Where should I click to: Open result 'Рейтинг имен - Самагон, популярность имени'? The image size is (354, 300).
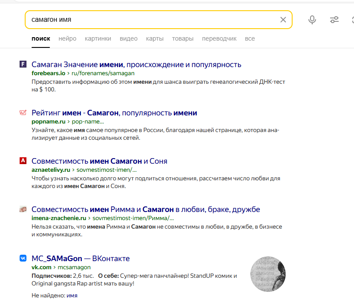pos(114,113)
